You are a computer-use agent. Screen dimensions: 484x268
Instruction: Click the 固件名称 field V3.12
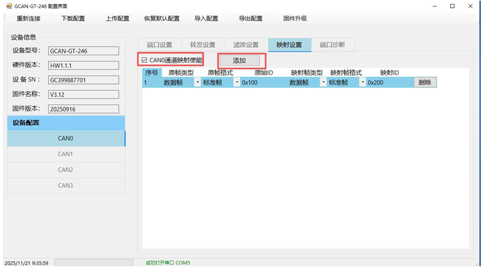pyautogui.click(x=84, y=94)
